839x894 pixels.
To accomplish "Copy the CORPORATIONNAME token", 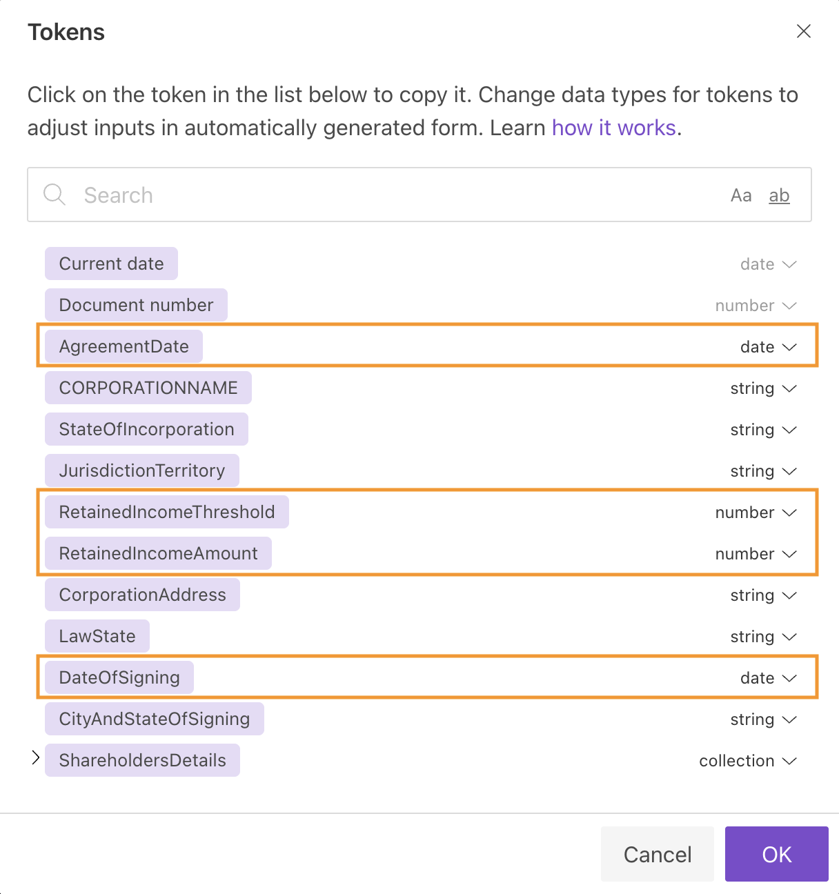I will 148,388.
